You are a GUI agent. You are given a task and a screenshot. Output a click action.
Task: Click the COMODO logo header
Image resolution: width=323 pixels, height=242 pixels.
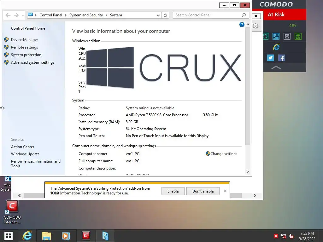pos(276,4)
